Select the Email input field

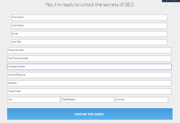tap(89, 34)
